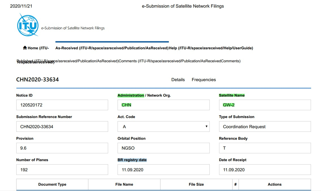
Task: Click the Satellite Name field GW-2
Action: coord(265,105)
